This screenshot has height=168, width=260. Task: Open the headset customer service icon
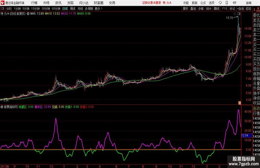[x=220, y=3]
